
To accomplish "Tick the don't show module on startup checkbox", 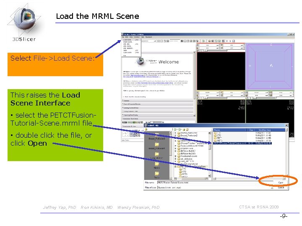I will click(124, 97).
